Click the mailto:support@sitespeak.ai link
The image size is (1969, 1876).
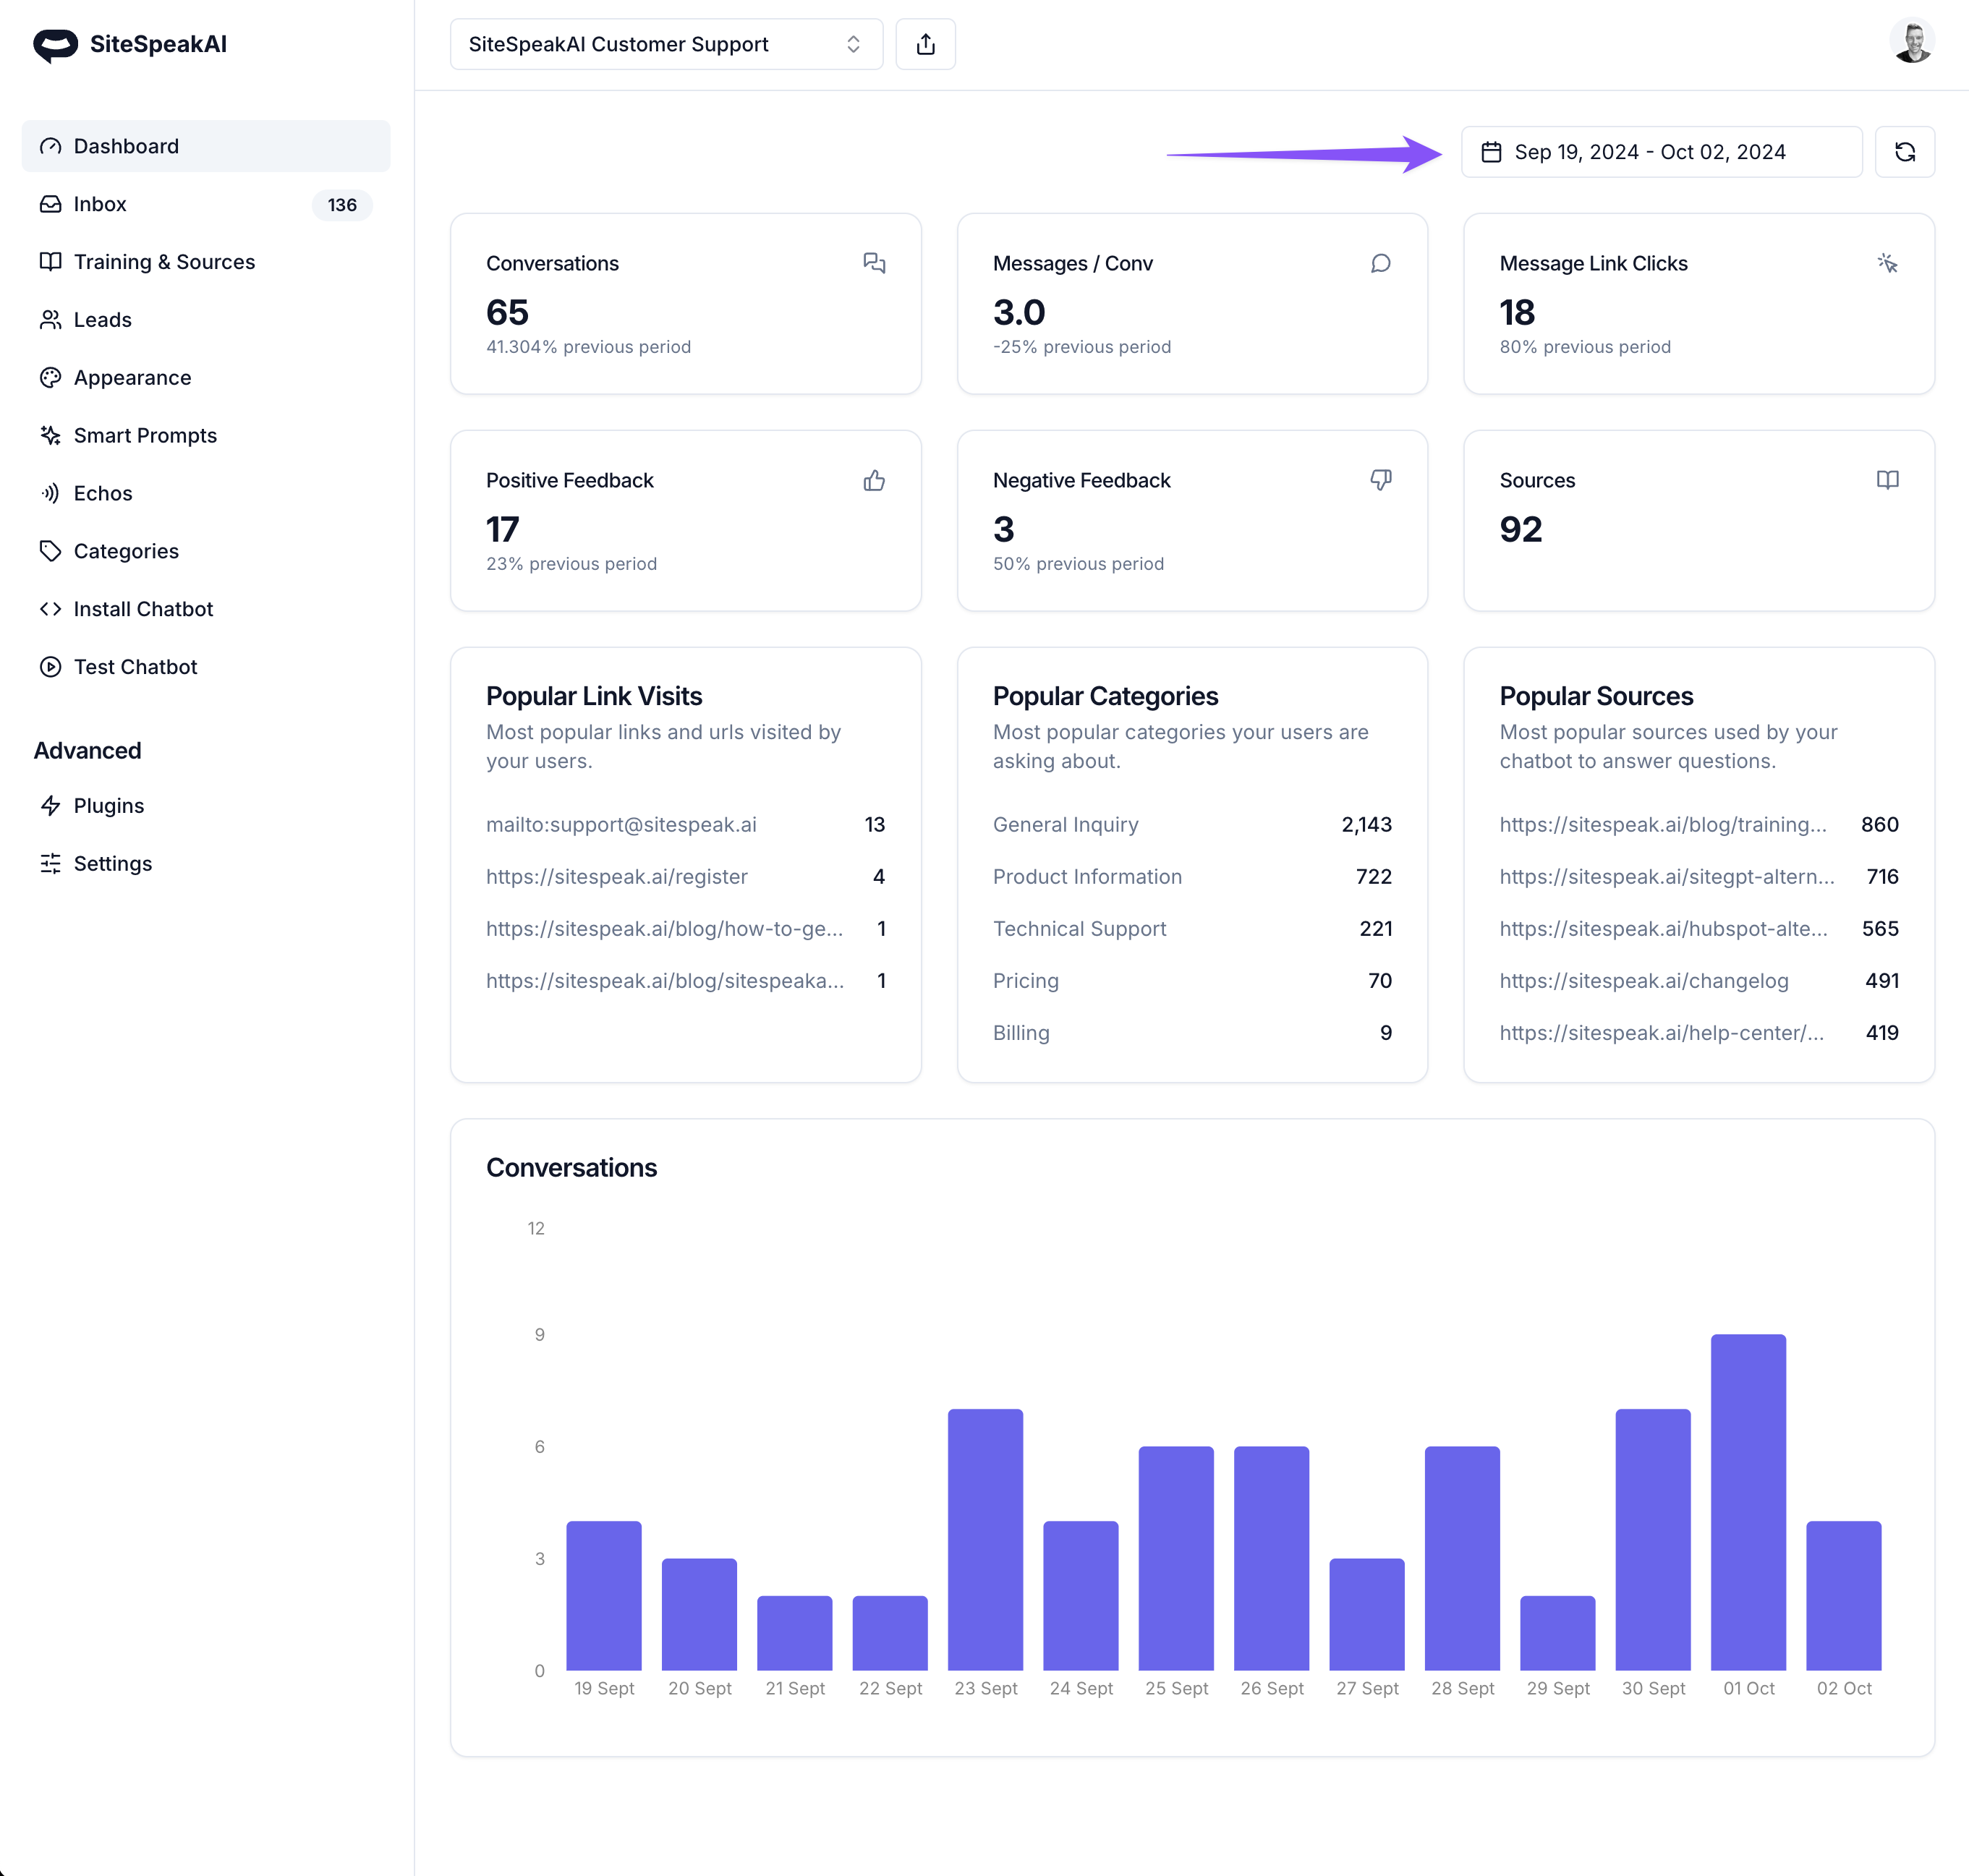[621, 825]
